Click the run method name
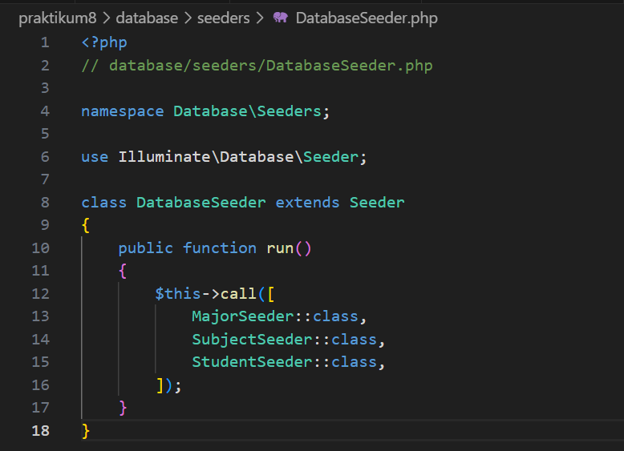Viewport: 624px width, 451px height. 280,248
